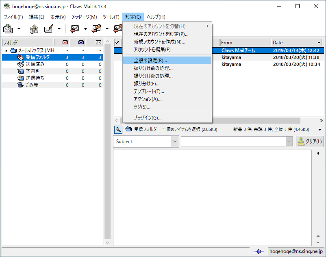The image size is (326, 257).
Task: Open the 編集(E) menu
Action: 37,17
